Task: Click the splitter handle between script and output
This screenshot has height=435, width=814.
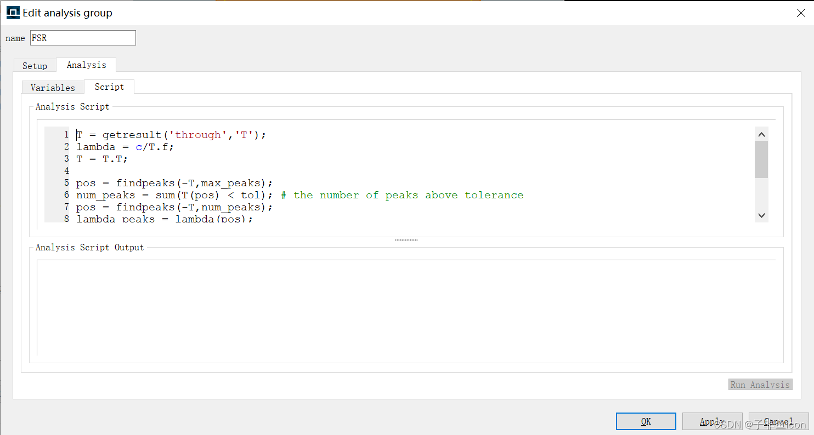Action: click(x=406, y=240)
